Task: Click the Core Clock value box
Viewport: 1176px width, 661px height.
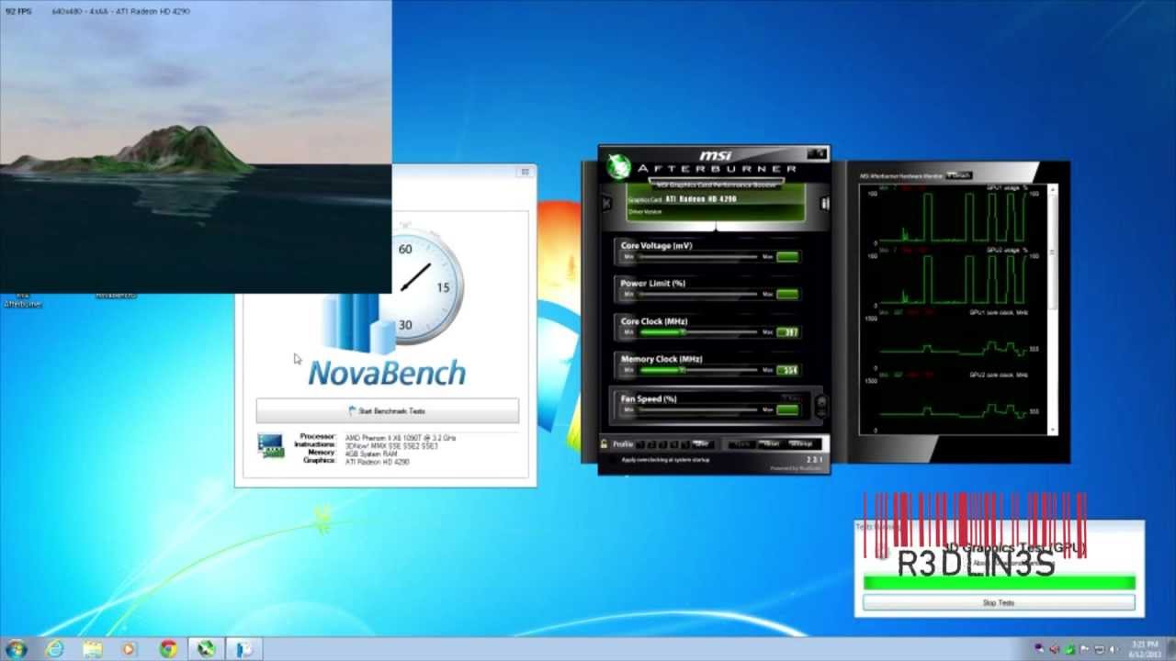Action: (x=787, y=332)
